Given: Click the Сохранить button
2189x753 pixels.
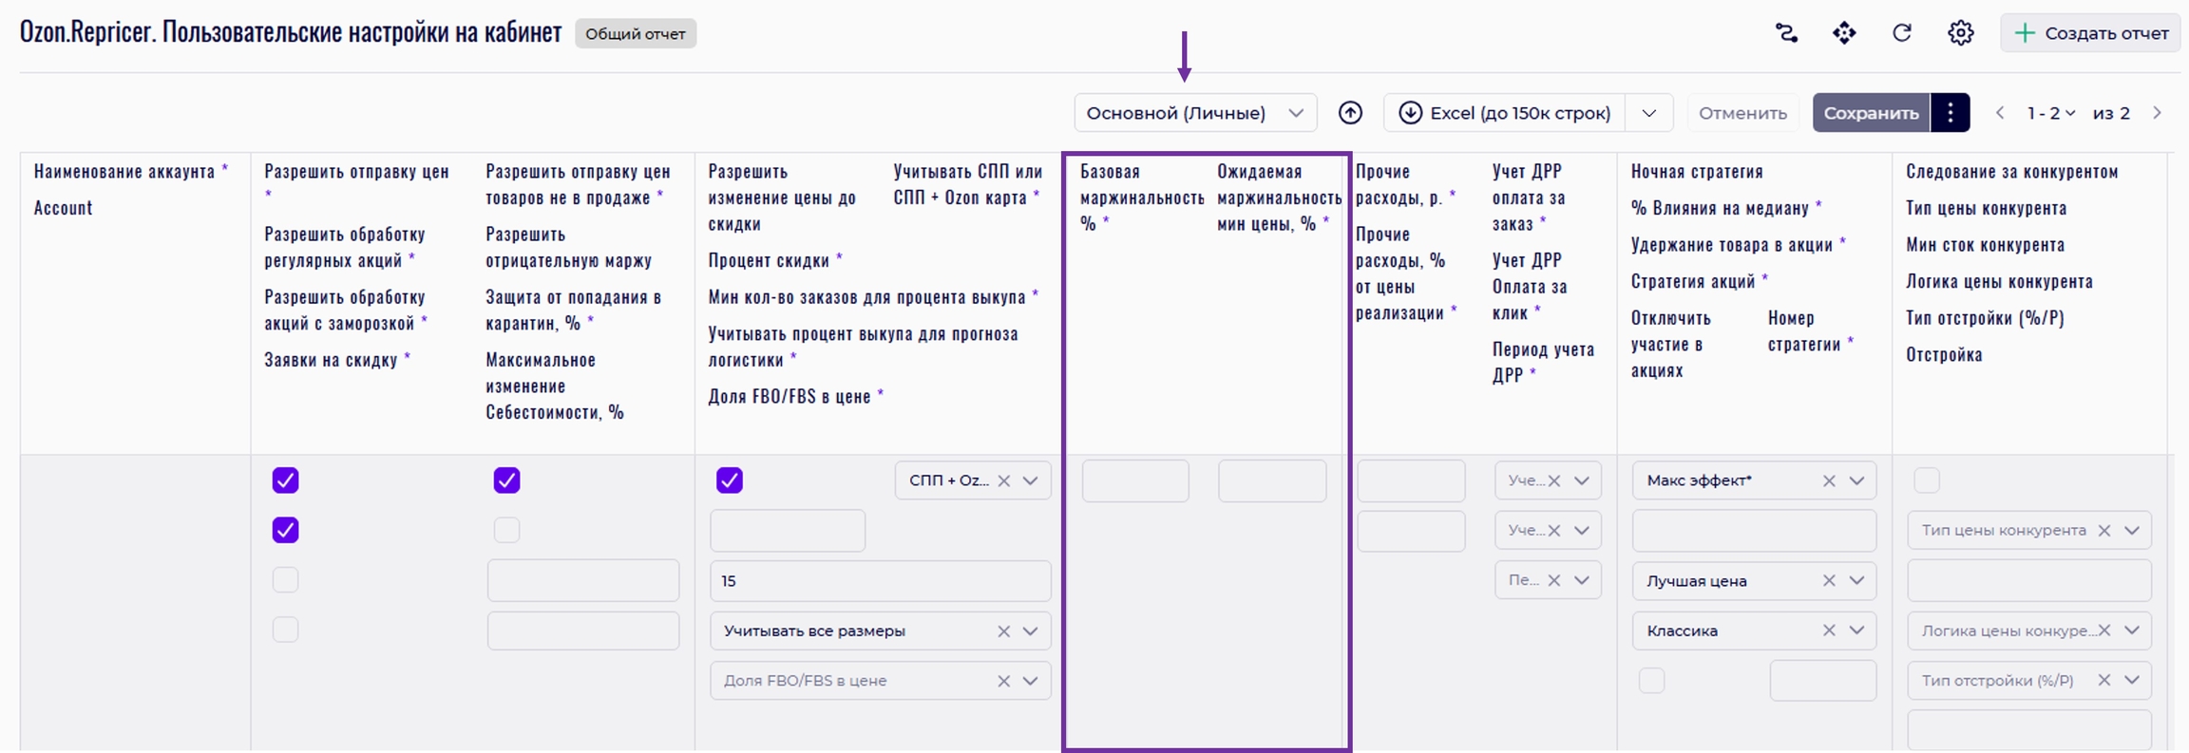Looking at the screenshot, I should [1871, 113].
